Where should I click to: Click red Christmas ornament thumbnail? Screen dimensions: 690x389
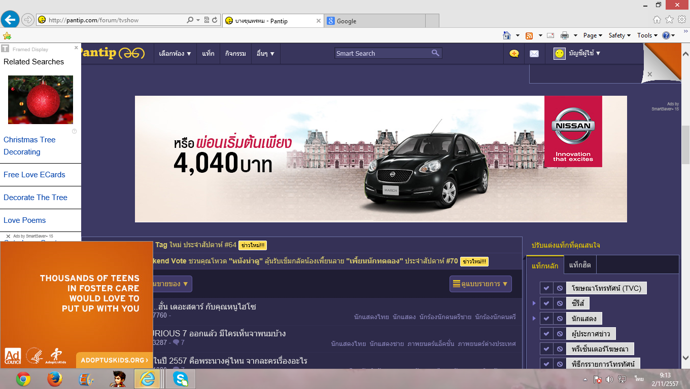click(41, 100)
